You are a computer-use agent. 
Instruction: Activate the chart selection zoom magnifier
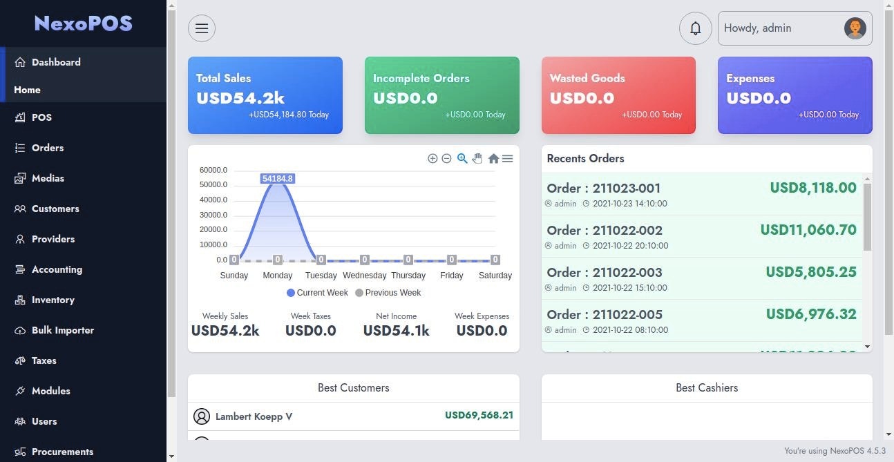coord(462,158)
